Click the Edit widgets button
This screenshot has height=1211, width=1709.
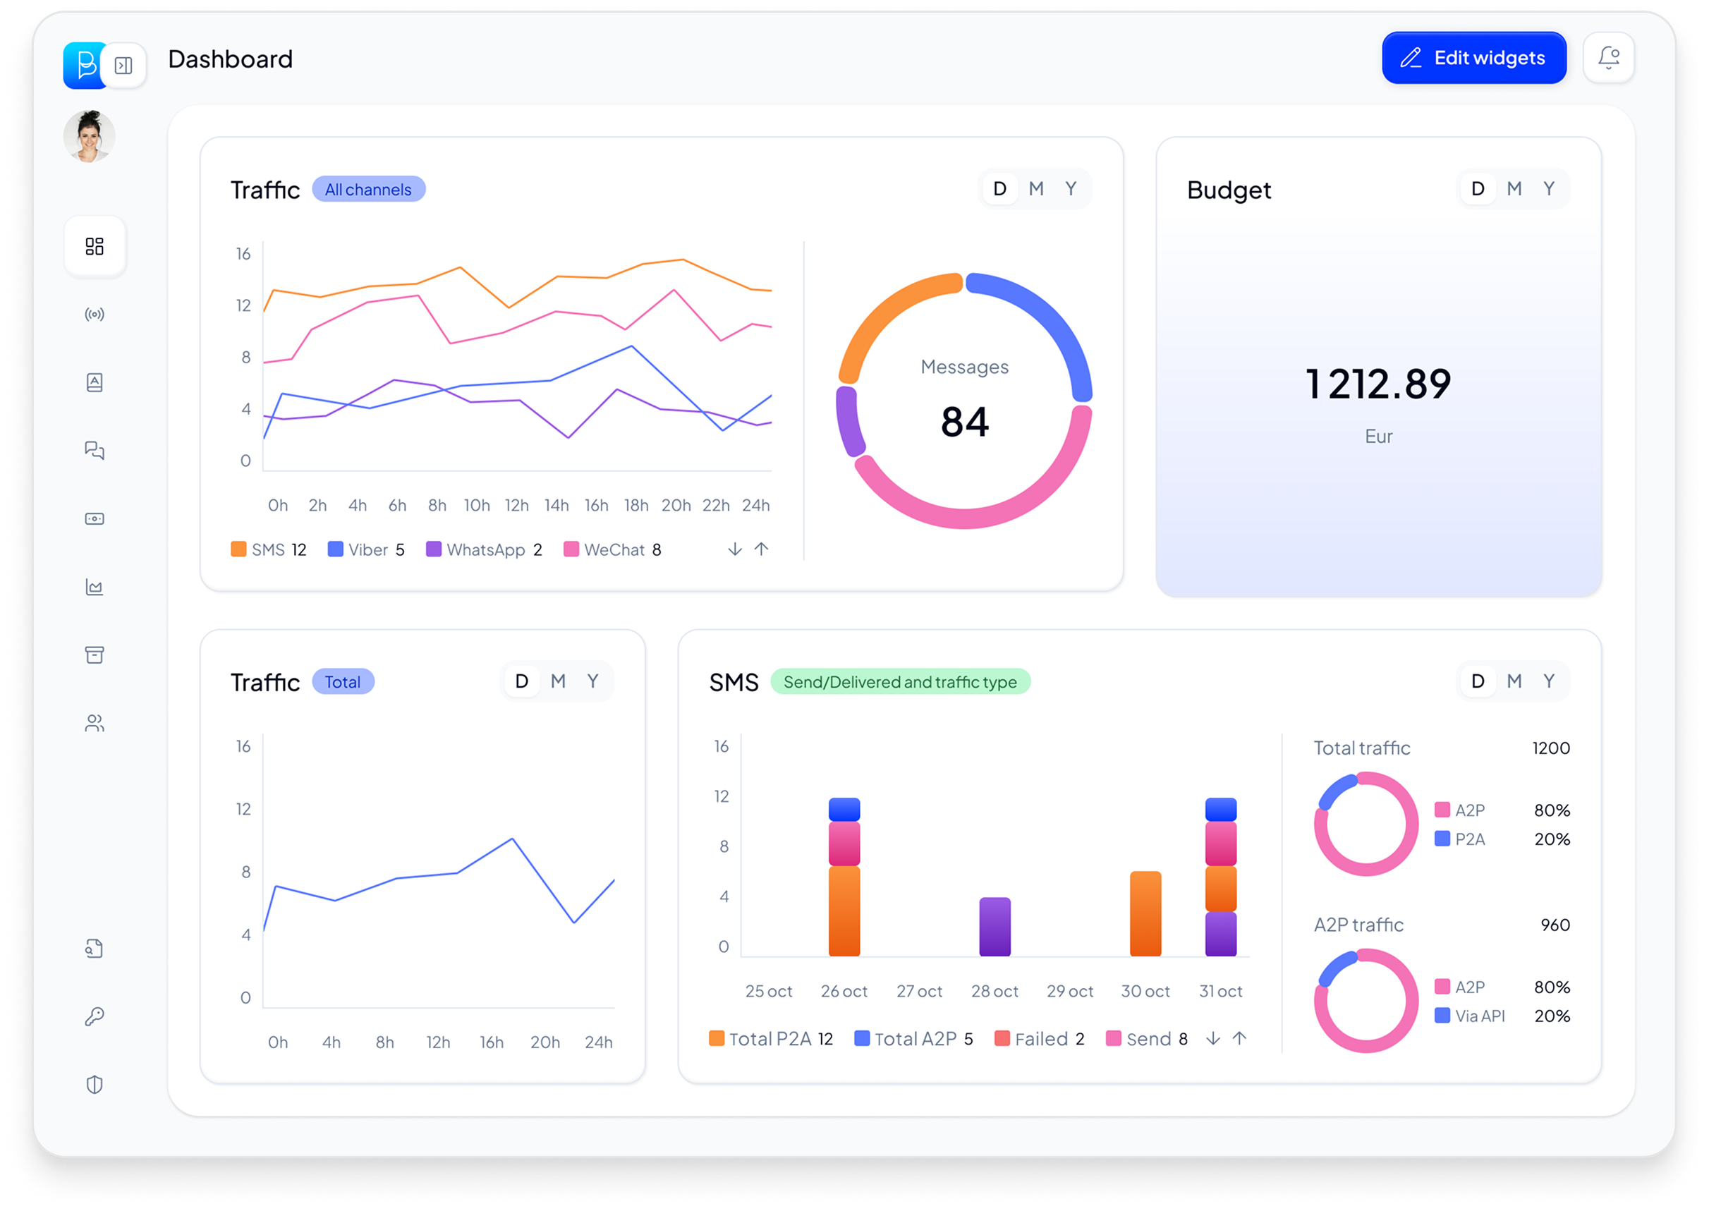(x=1473, y=57)
